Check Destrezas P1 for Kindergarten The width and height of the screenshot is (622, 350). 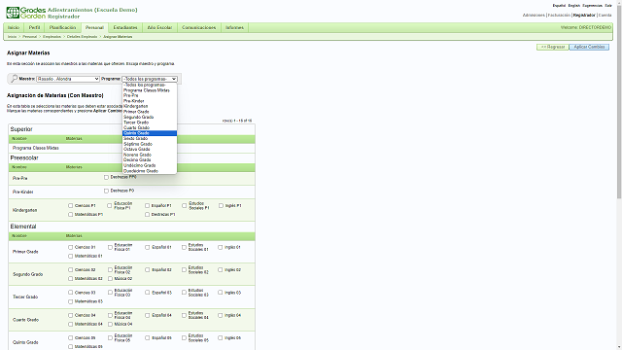pyautogui.click(x=147, y=214)
